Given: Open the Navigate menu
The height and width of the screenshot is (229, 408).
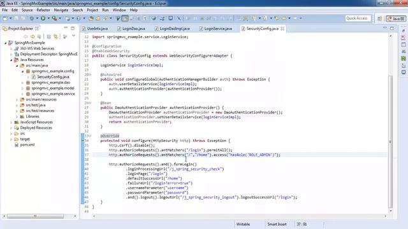Looking at the screenshot, I should point(61,10).
